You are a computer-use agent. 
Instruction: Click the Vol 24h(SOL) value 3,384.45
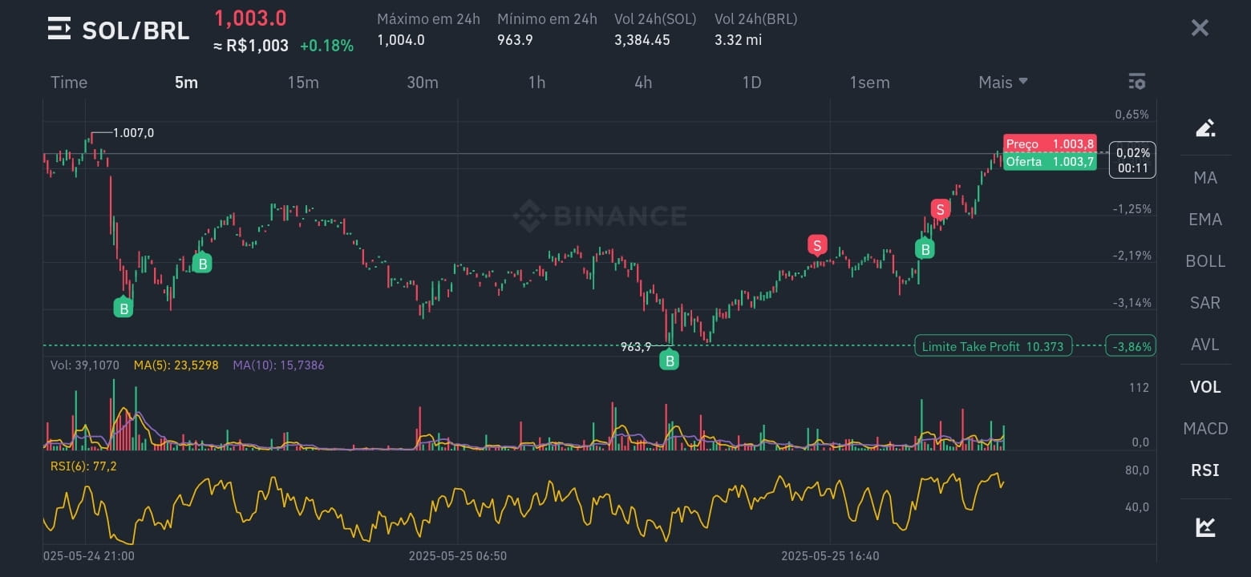[642, 40]
